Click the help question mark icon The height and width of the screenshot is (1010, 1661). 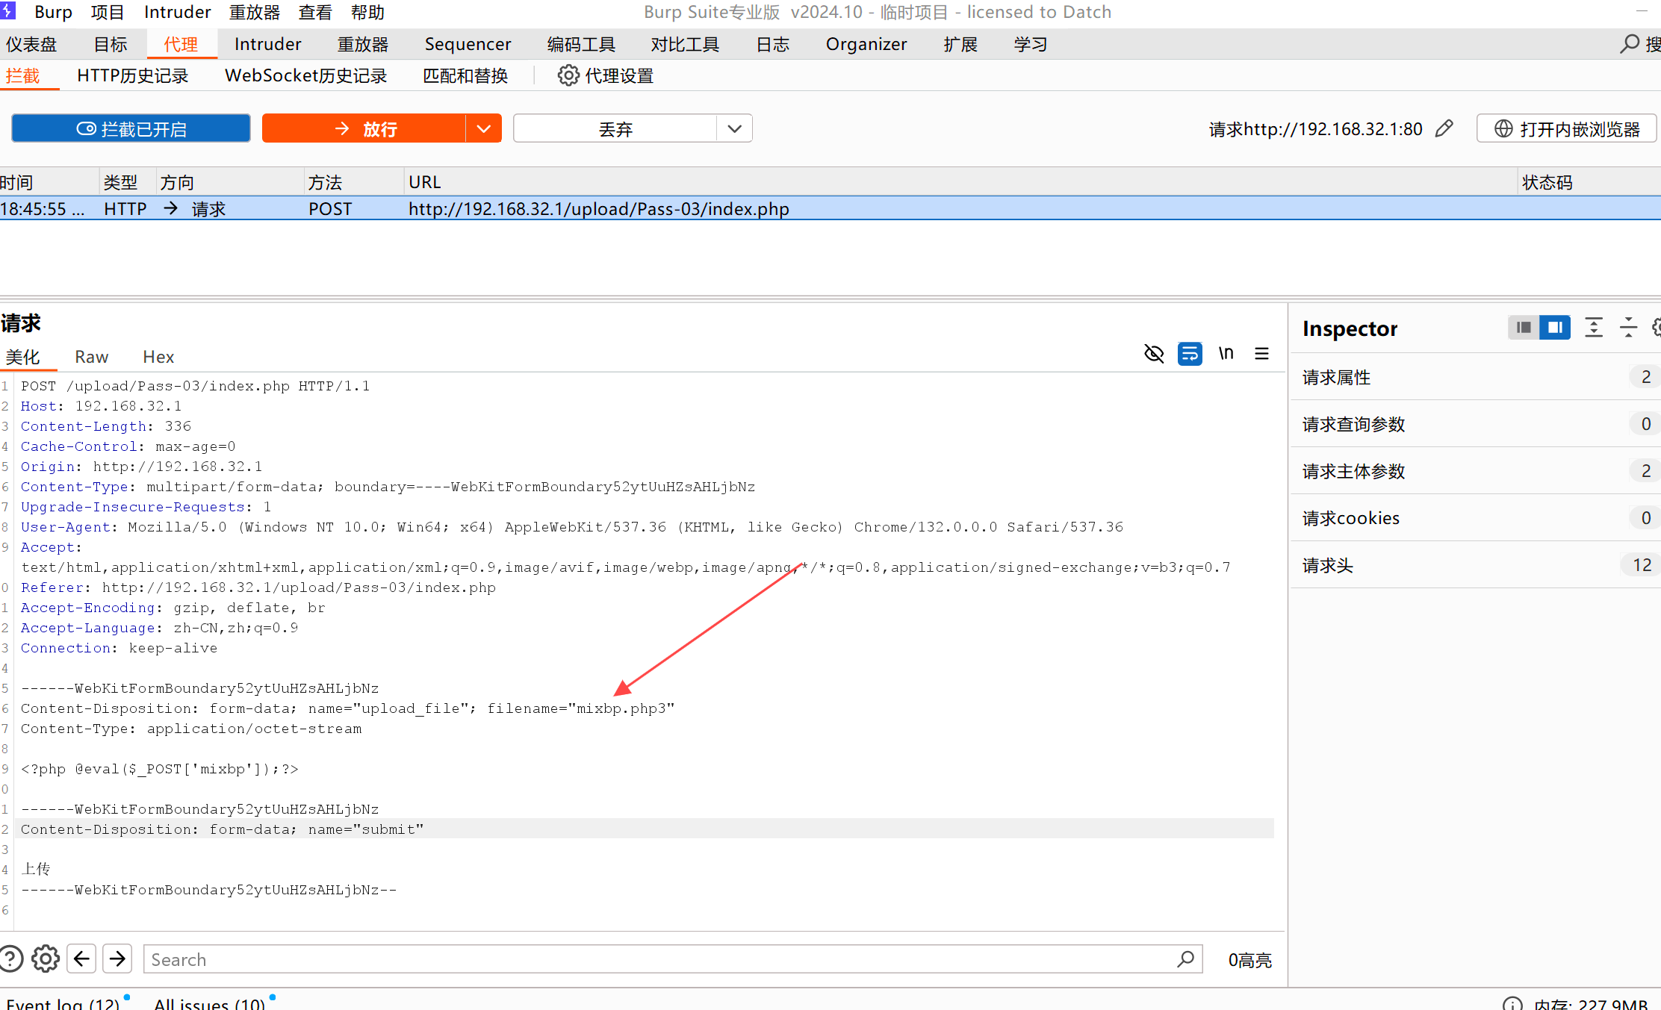click(10, 958)
